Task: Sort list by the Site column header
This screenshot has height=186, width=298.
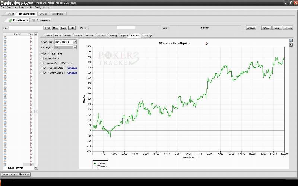Action: coord(31,34)
